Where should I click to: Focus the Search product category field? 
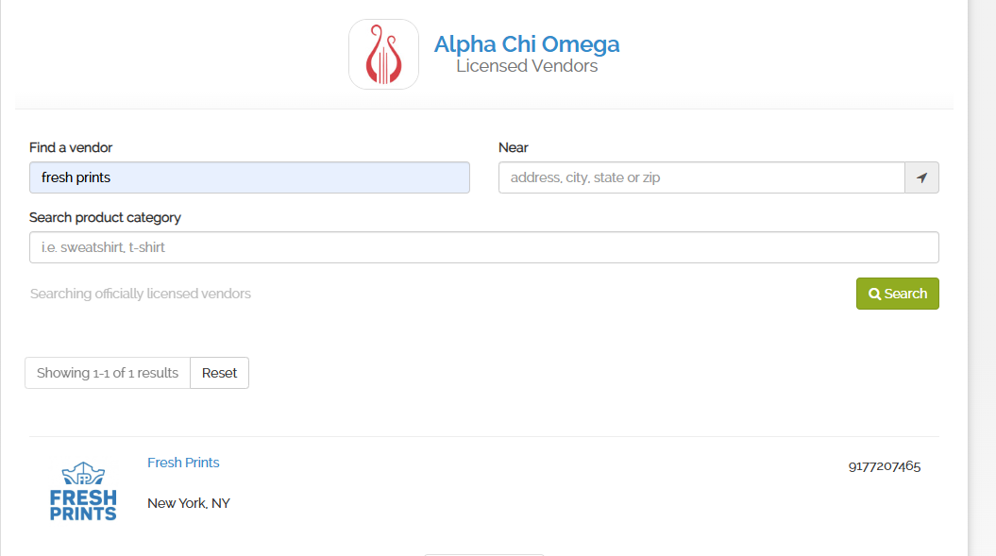tap(483, 247)
